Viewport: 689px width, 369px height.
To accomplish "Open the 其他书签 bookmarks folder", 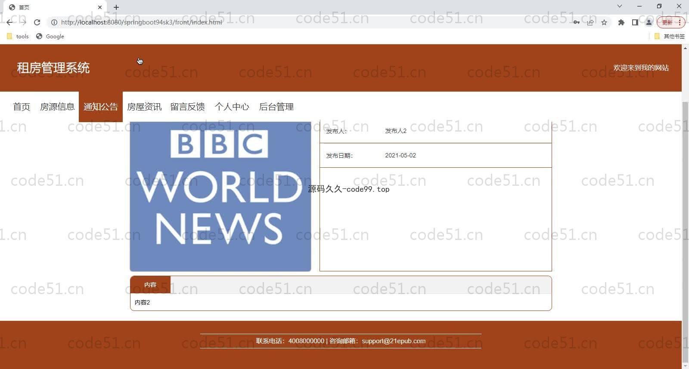I will [x=670, y=37].
